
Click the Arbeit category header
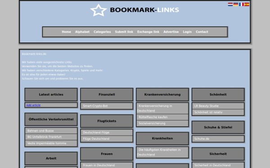51,159
